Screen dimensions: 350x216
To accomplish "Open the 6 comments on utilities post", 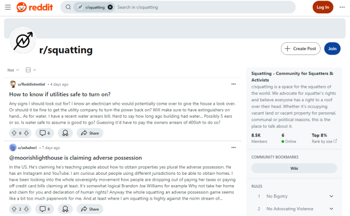I will point(44,133).
